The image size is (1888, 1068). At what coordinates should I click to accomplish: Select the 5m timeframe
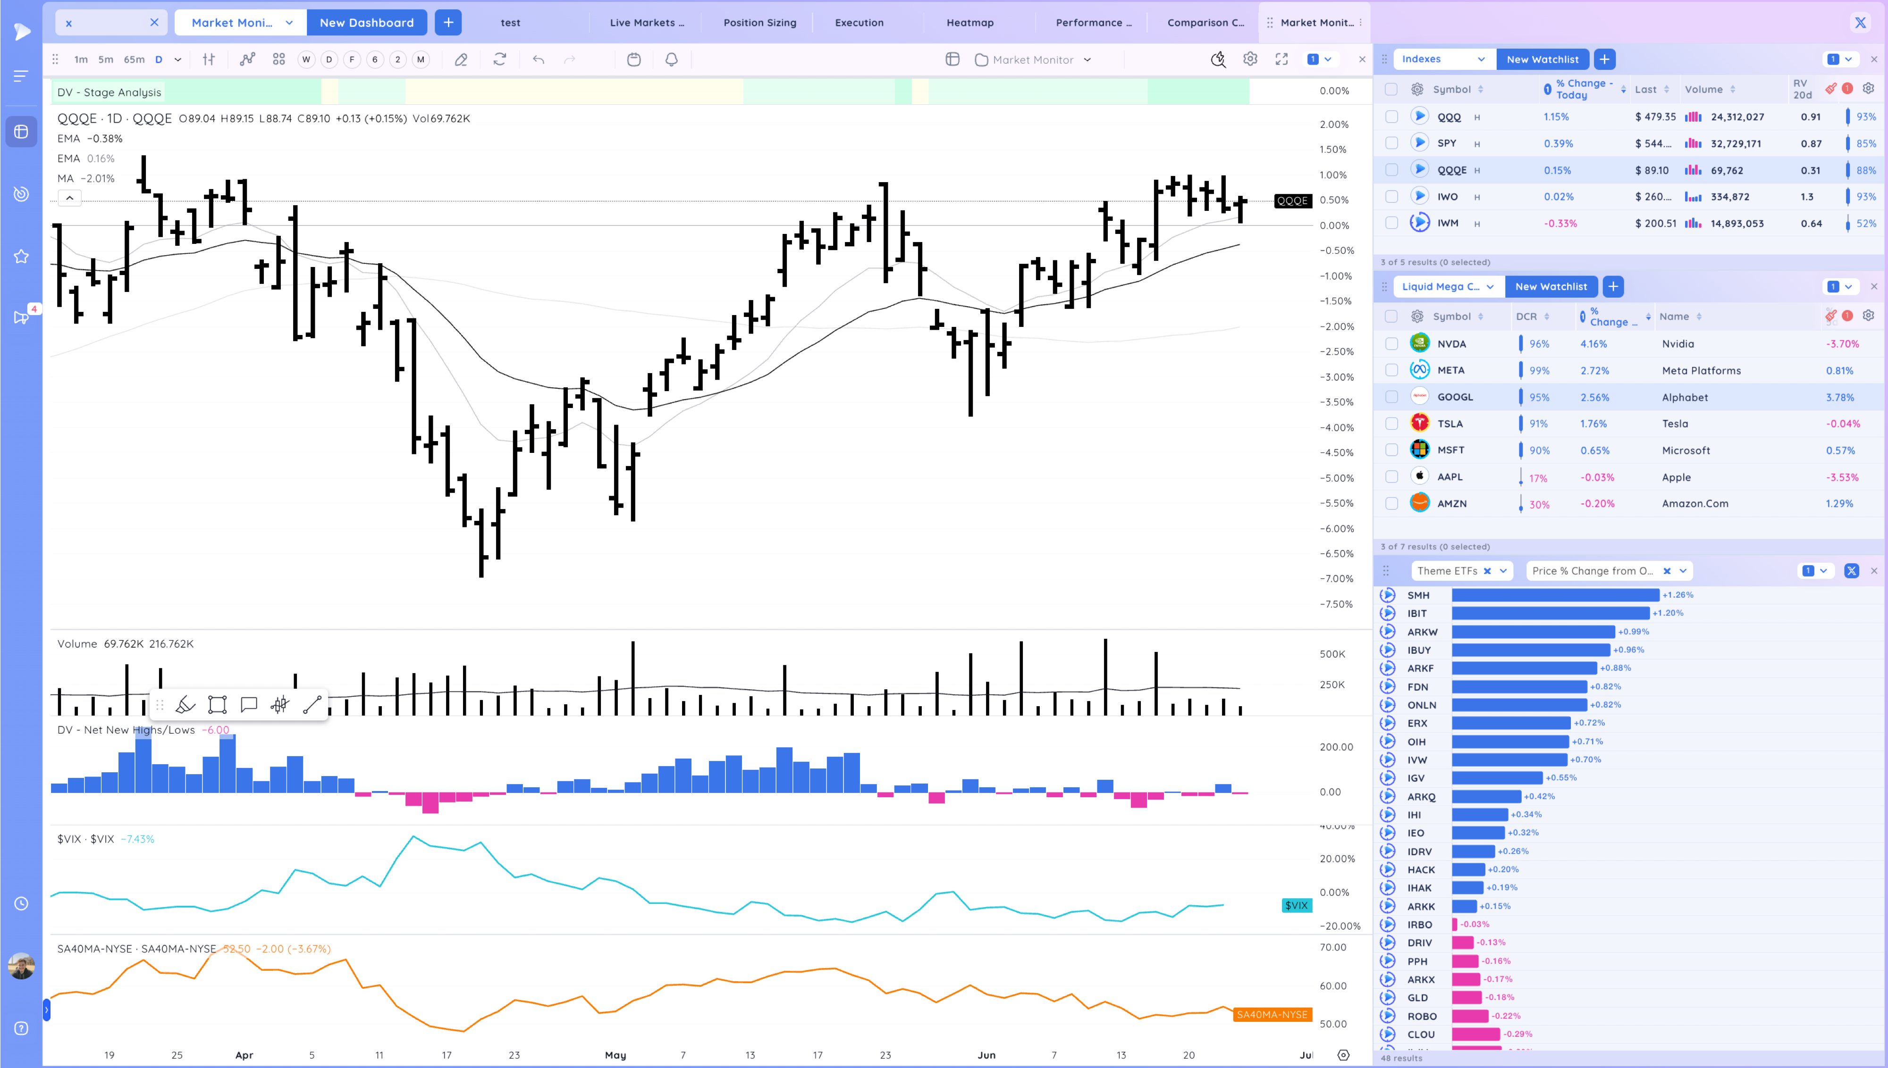coord(106,59)
